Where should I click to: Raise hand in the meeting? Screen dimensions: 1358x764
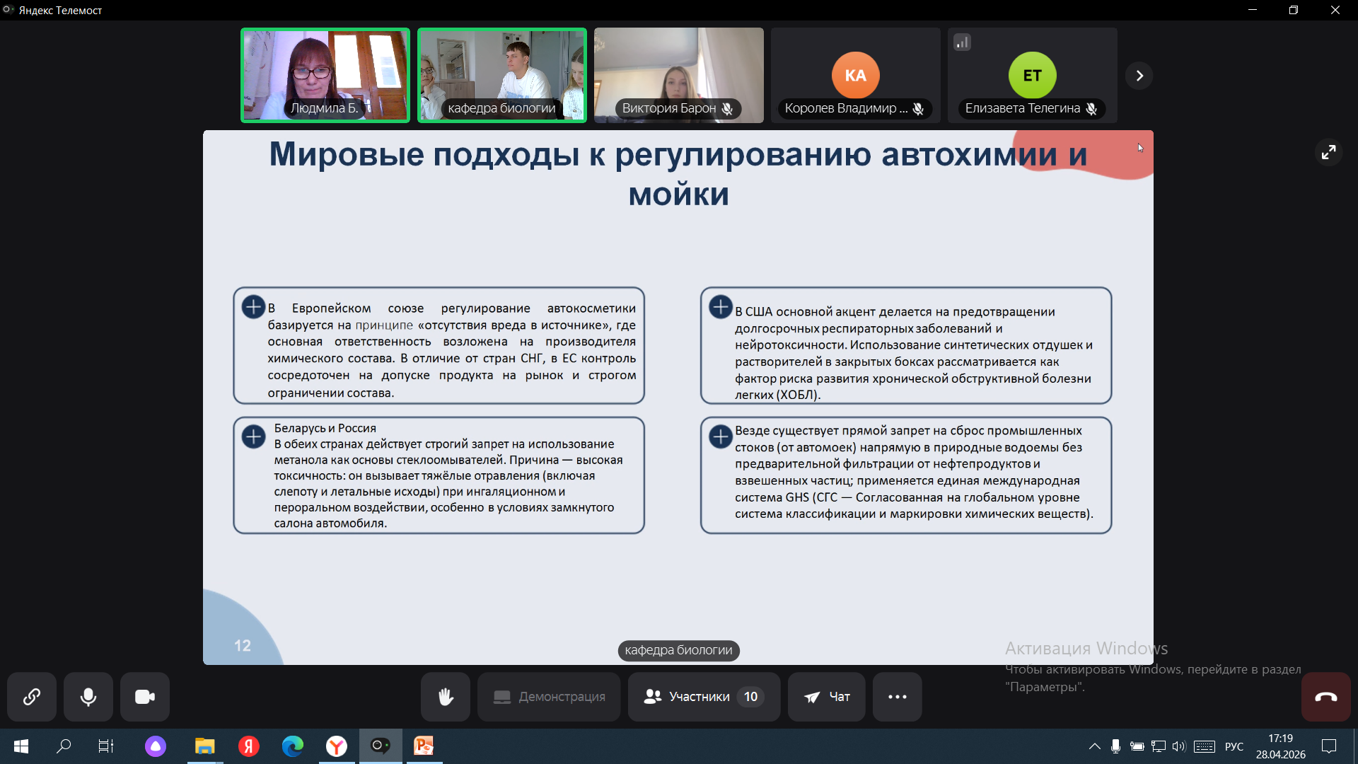pos(445,697)
